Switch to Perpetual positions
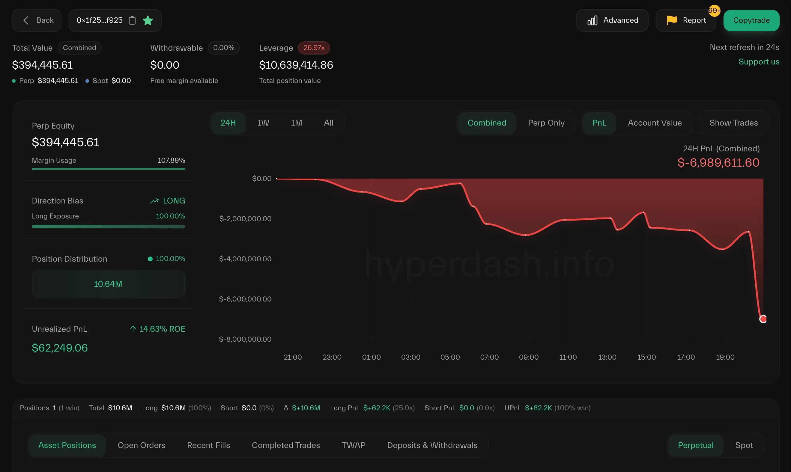Viewport: 791px width, 472px height. (696, 445)
